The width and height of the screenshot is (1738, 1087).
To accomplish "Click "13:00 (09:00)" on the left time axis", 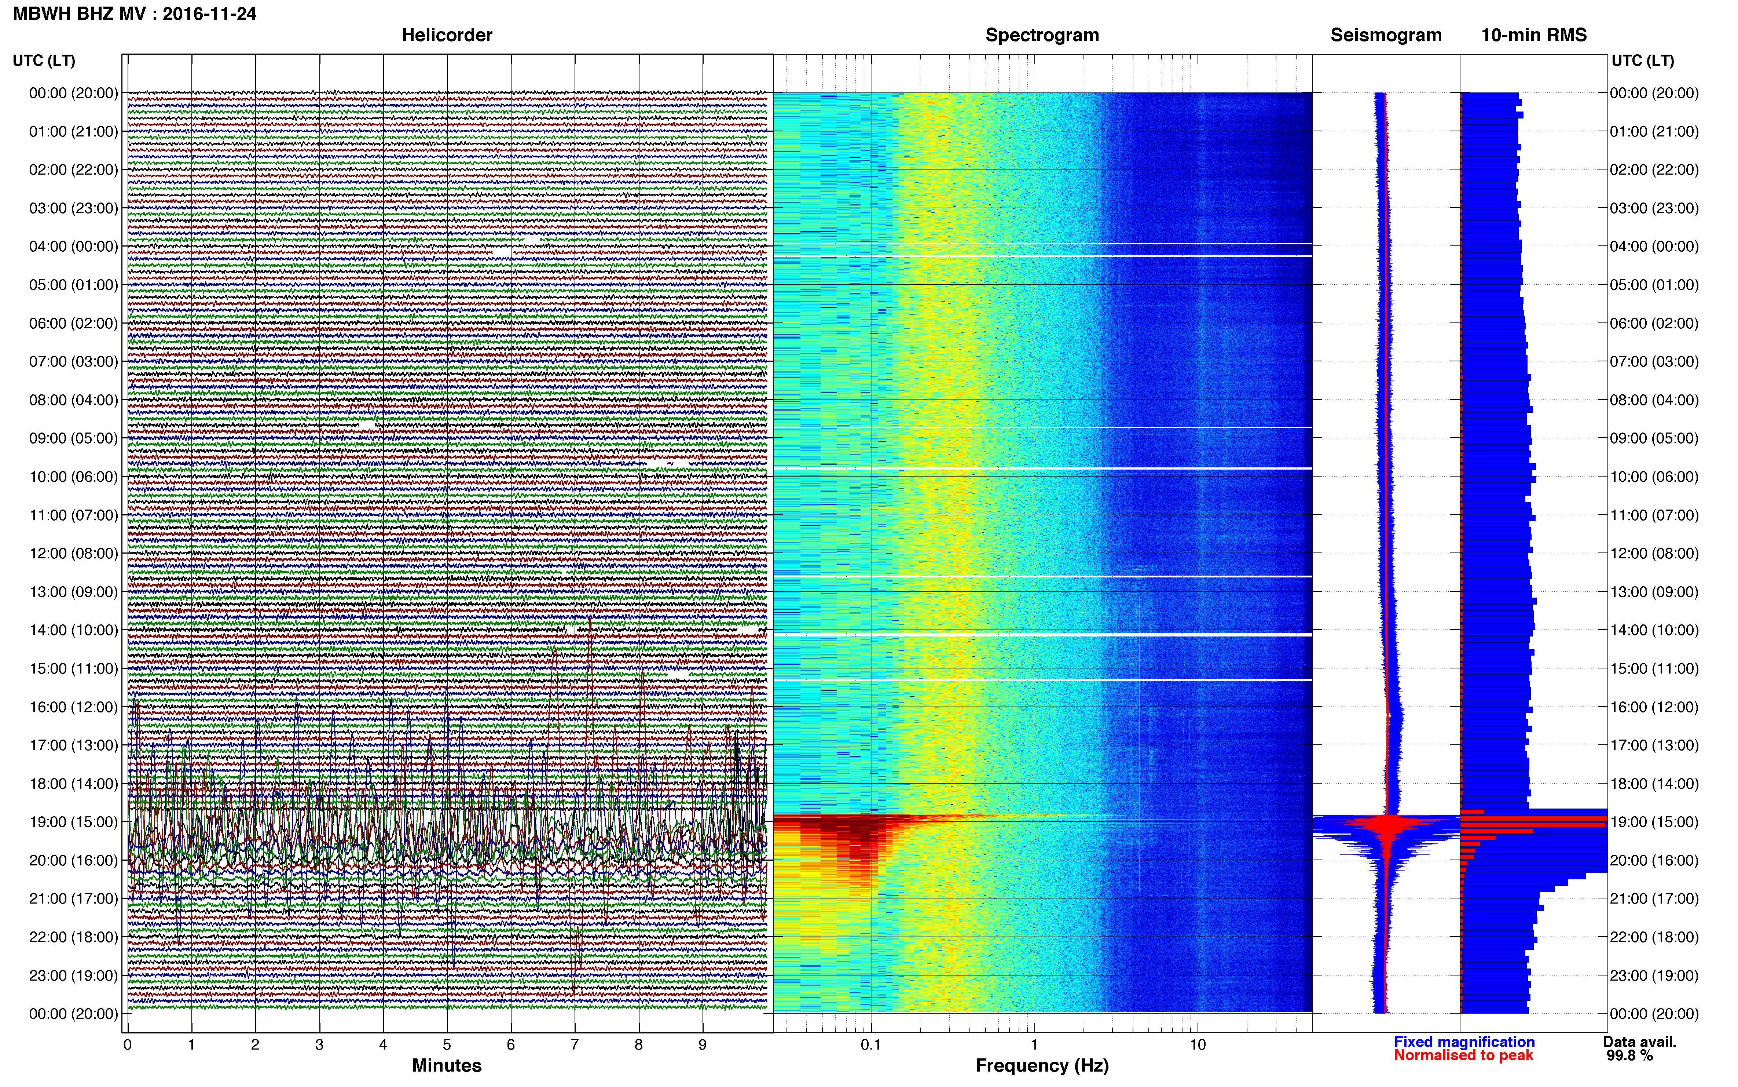I will (73, 592).
